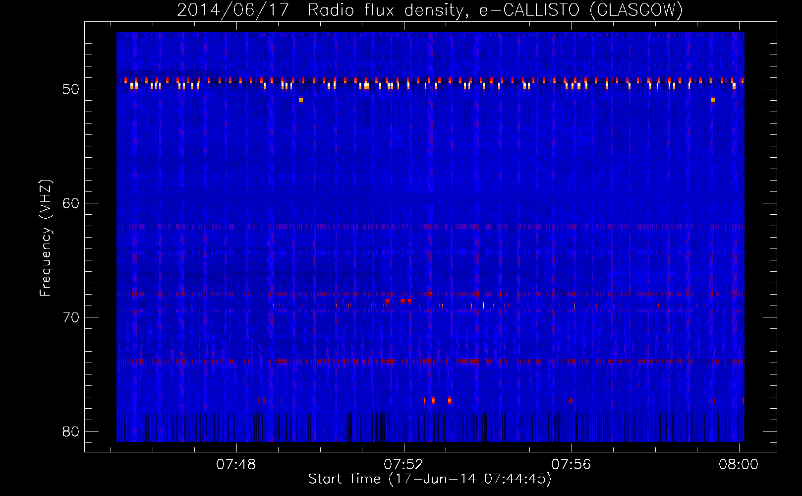This screenshot has height=496, width=802.
Task: Click the orange burst near 51 MHz at 07:59
Action: [713, 100]
